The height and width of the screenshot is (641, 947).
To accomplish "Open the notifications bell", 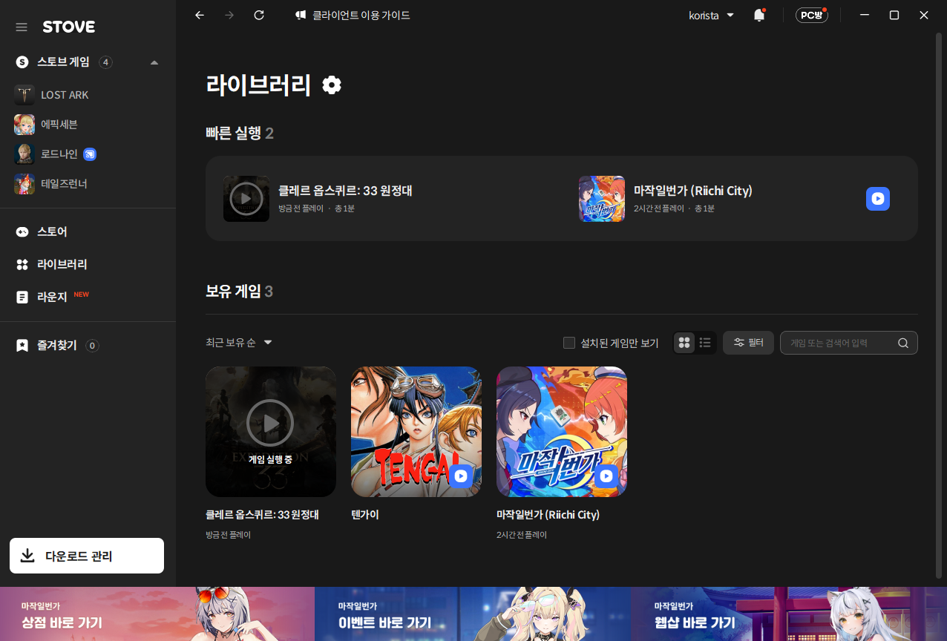I will coord(759,15).
